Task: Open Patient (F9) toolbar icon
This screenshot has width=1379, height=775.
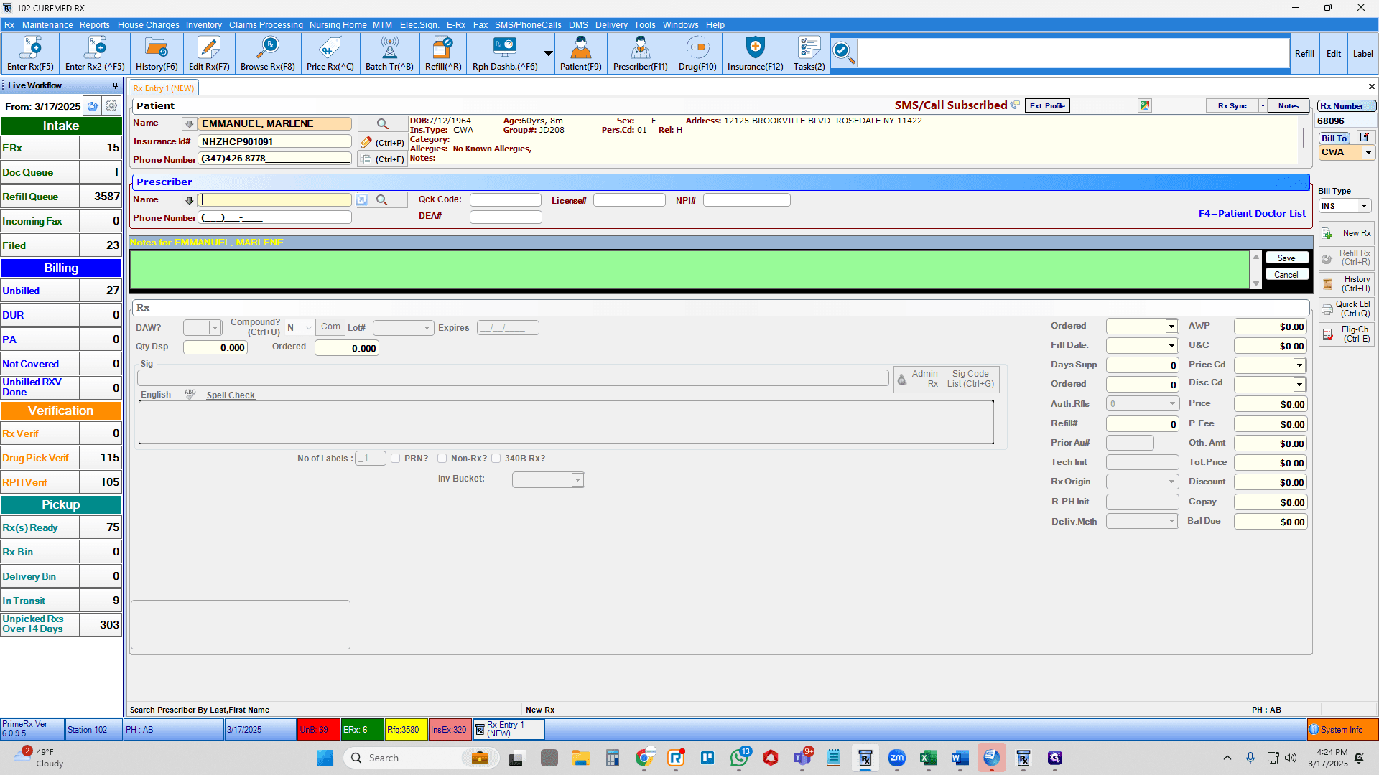Action: pos(581,54)
